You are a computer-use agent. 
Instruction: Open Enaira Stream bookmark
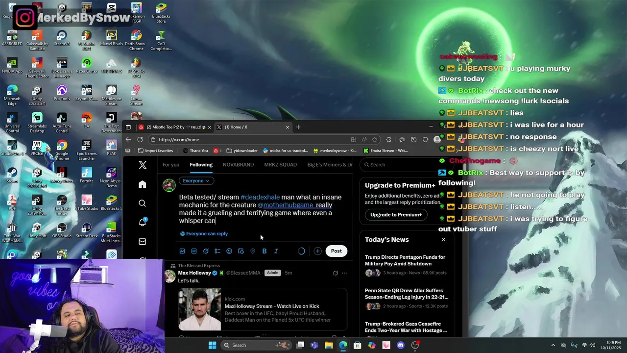[385, 151]
